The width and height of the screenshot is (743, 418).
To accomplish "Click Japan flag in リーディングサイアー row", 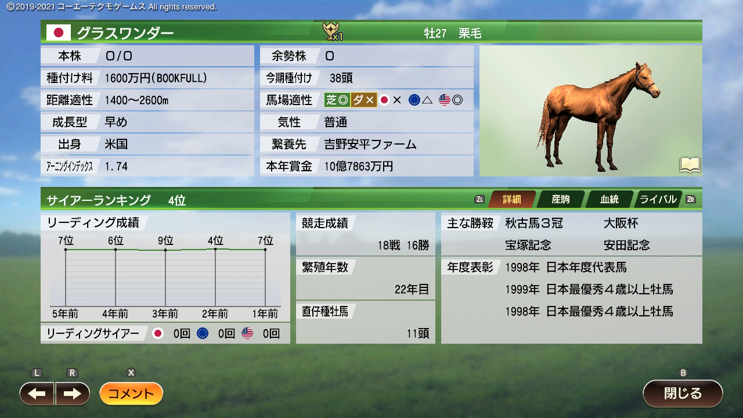I will [x=158, y=333].
